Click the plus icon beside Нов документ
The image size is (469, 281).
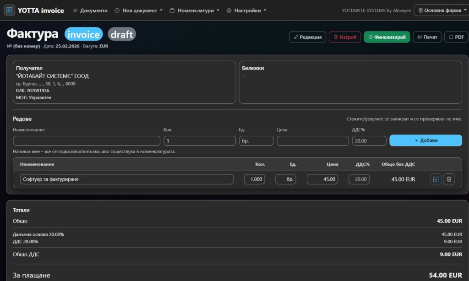[x=117, y=11]
